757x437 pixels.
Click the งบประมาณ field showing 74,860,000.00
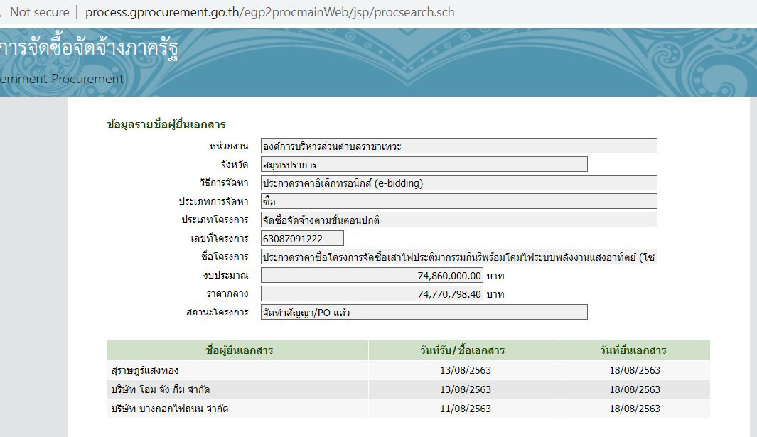click(x=372, y=275)
